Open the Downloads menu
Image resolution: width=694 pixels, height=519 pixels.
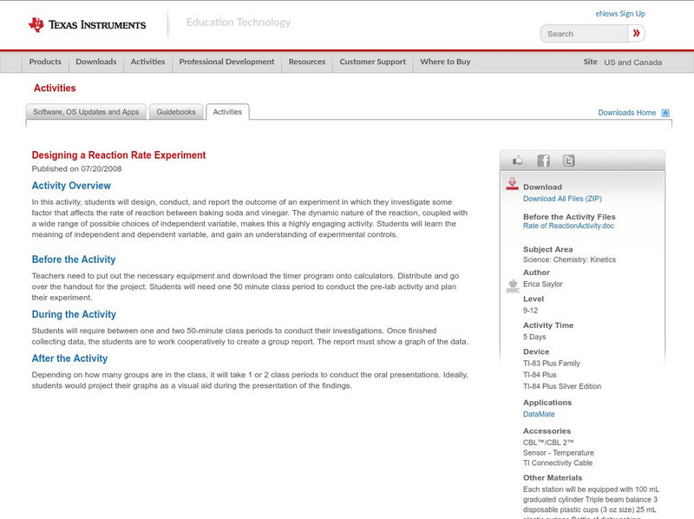[96, 62]
